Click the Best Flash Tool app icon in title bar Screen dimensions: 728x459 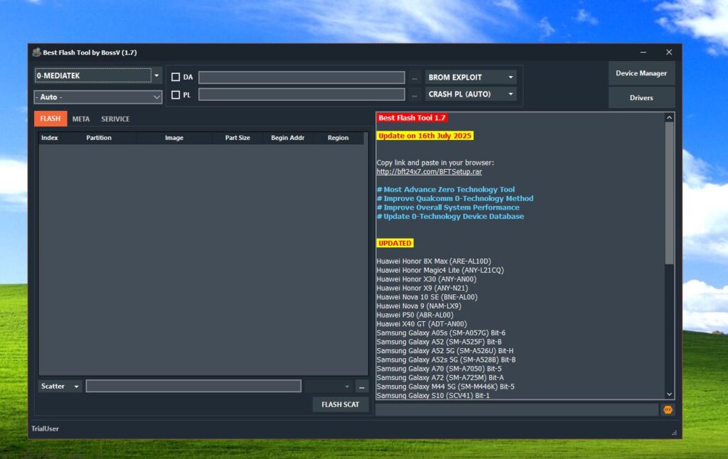36,53
